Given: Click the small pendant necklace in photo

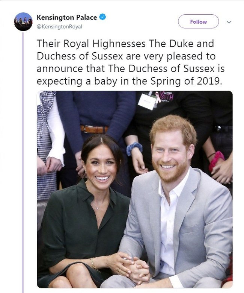Looking at the screenshot, I should pos(98,208).
